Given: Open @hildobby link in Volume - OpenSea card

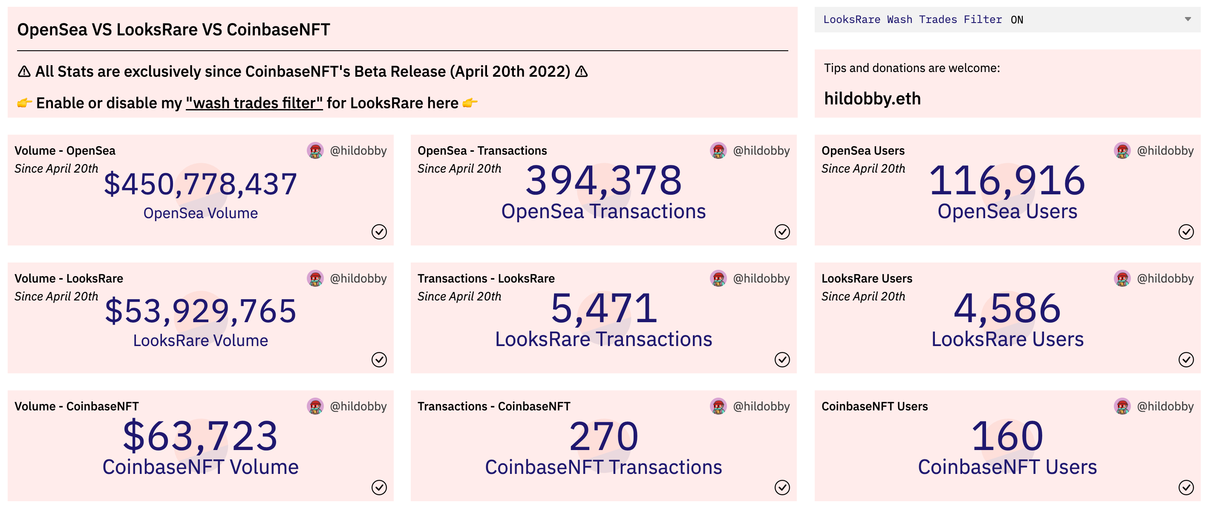Looking at the screenshot, I should tap(358, 151).
